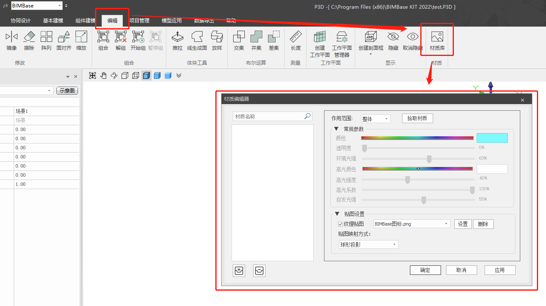Open the 材质库 material library

[x=437, y=40]
